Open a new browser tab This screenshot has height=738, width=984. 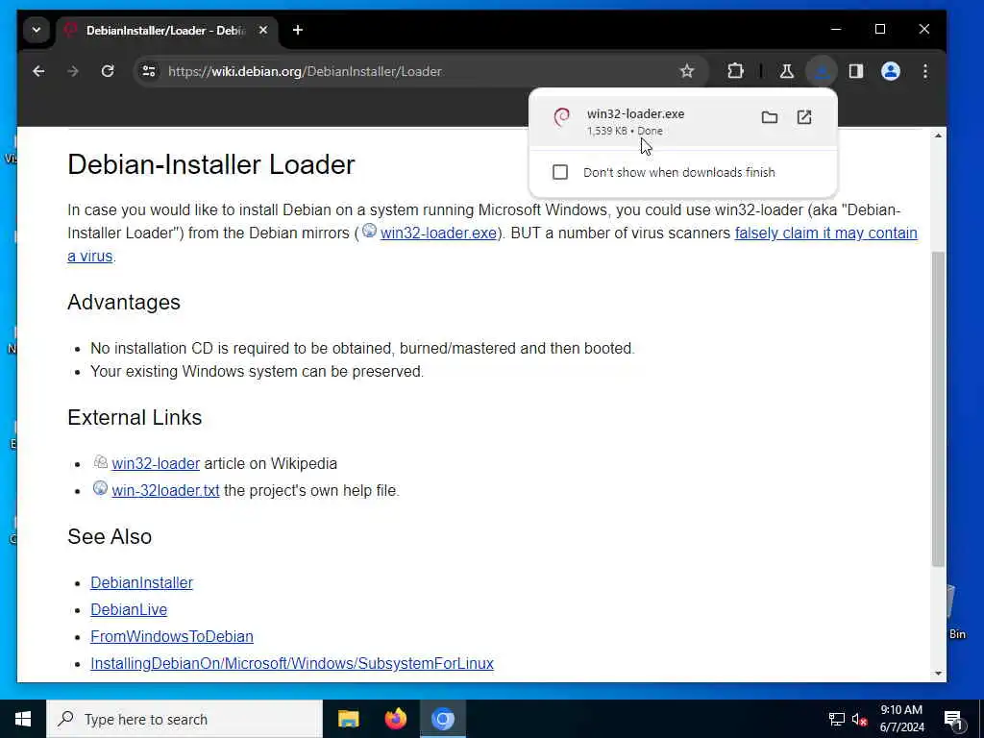pyautogui.click(x=298, y=30)
